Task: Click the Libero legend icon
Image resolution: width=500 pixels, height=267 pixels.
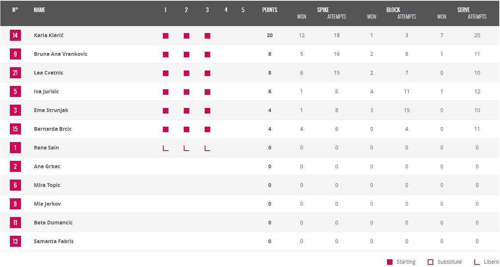Action: click(477, 262)
